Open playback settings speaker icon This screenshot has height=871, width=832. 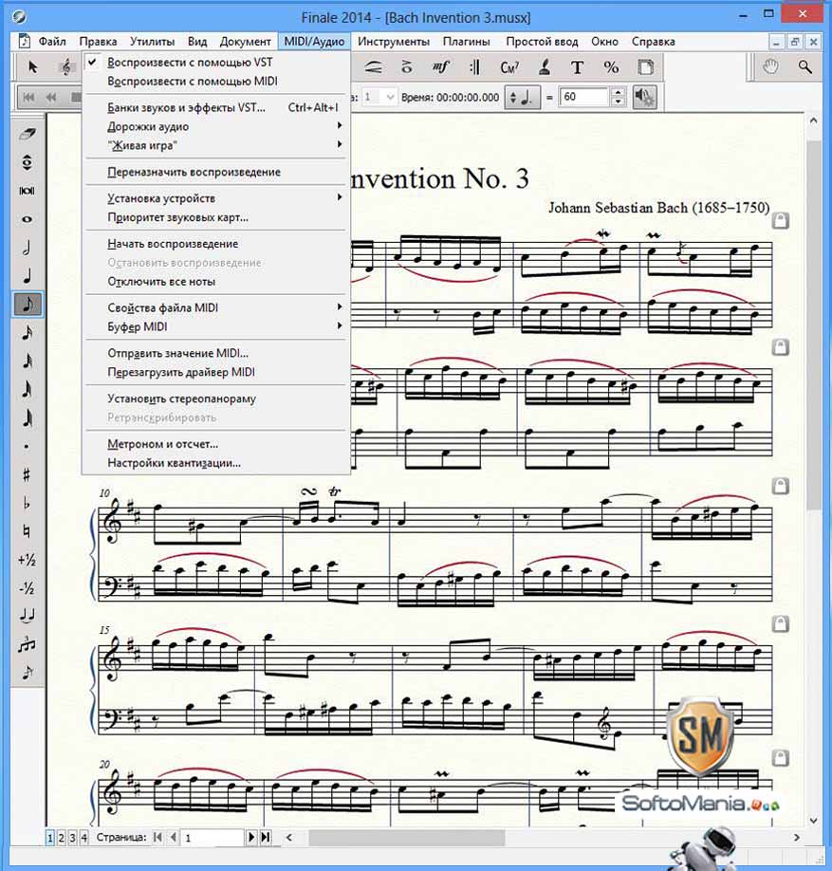click(x=644, y=97)
